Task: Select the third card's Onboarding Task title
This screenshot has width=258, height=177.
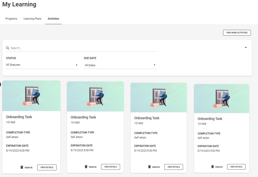Action: 147,118
